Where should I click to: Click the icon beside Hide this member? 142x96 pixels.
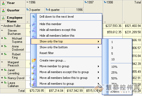point(34,24)
